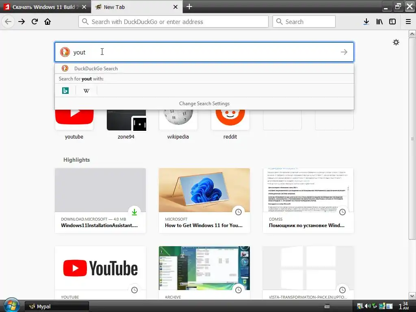
Task: Click history clock badge on Microsoft highlight
Action: coord(238,212)
